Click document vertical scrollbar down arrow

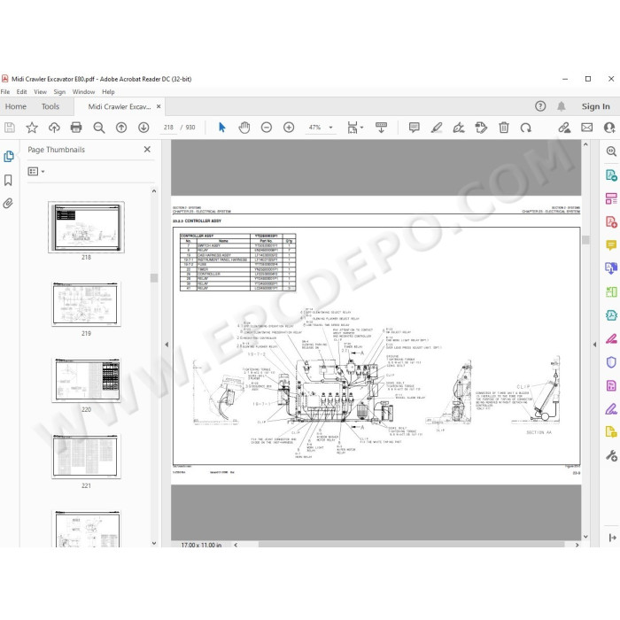(585, 537)
